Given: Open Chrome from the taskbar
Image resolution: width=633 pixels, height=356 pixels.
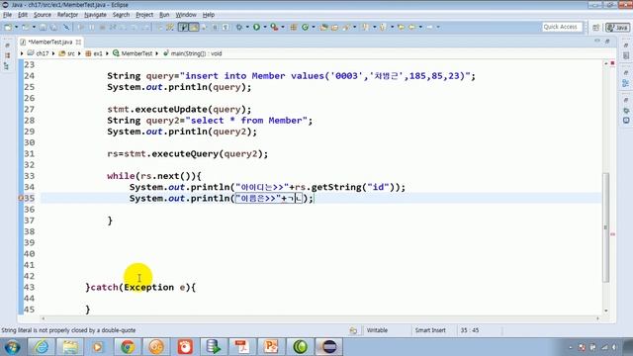Looking at the screenshot, I should (128, 347).
